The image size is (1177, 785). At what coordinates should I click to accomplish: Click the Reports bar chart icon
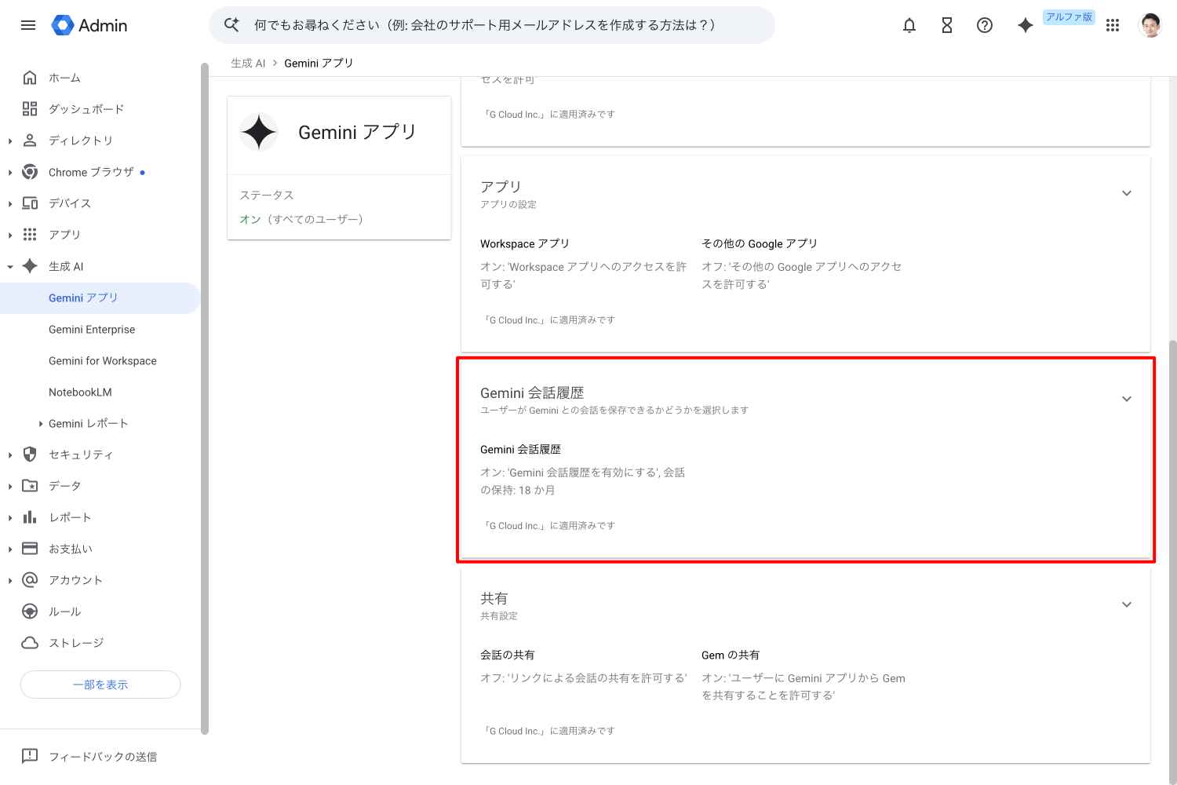tap(30, 517)
